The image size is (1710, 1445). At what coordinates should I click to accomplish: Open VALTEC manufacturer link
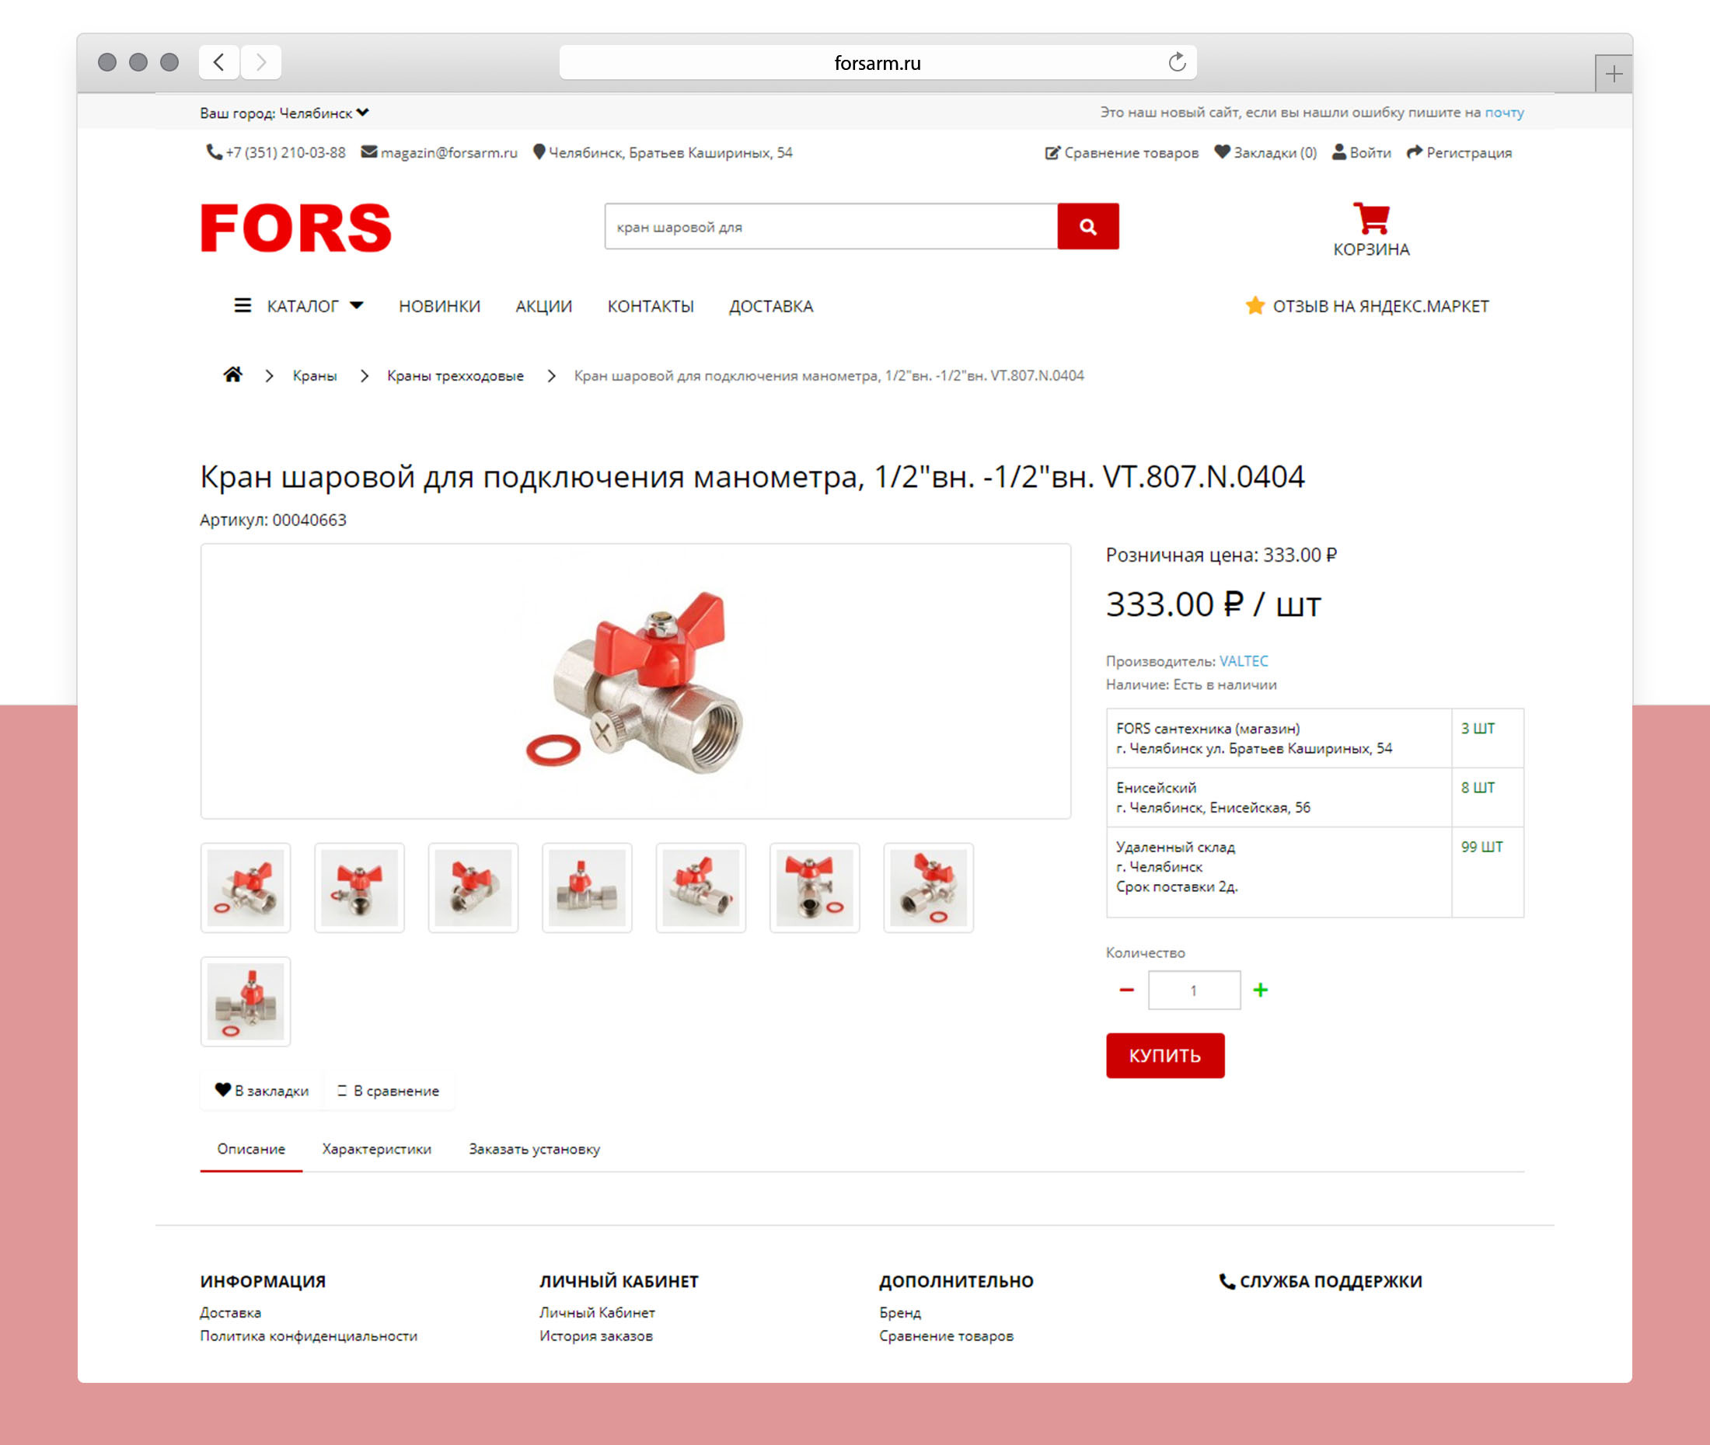[x=1243, y=661]
